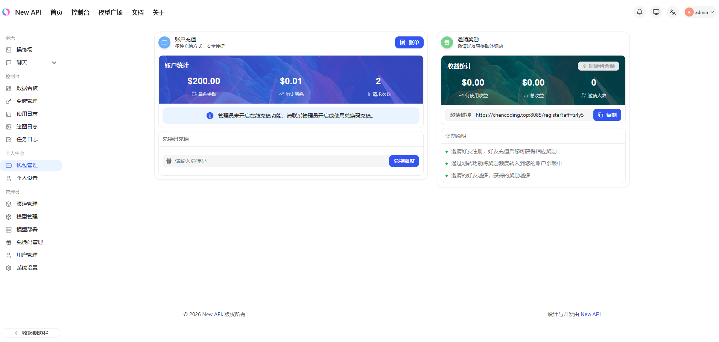
Task: Open 绘图日志 drawing logs
Action: [x=27, y=127]
